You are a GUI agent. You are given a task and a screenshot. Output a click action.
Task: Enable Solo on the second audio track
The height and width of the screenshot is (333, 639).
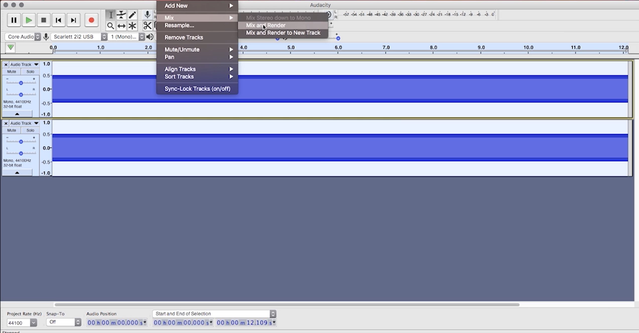30,130
